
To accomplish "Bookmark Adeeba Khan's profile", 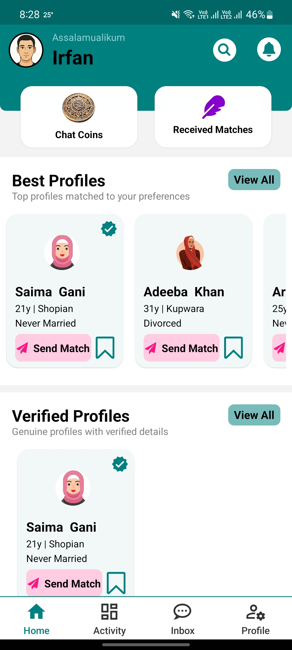I will [234, 348].
